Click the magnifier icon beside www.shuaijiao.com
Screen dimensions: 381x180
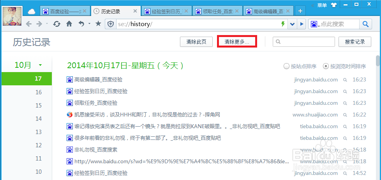pyautogui.click(x=345, y=115)
